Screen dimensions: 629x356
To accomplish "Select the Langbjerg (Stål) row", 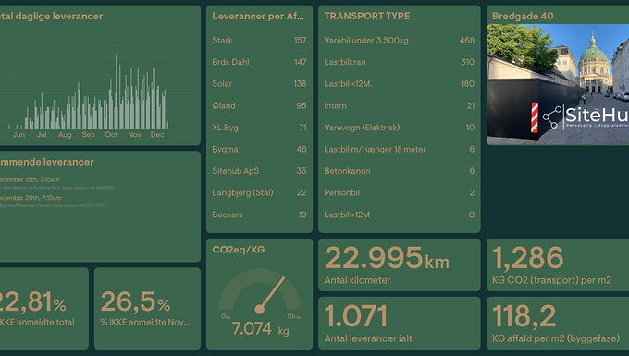I will (x=259, y=192).
